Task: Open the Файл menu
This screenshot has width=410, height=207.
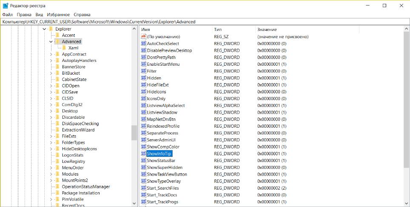Action: click(x=8, y=14)
